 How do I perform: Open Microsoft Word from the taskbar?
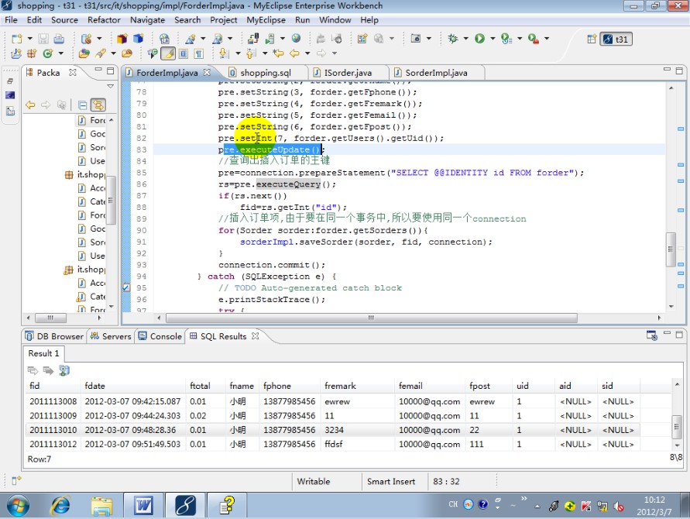[143, 506]
